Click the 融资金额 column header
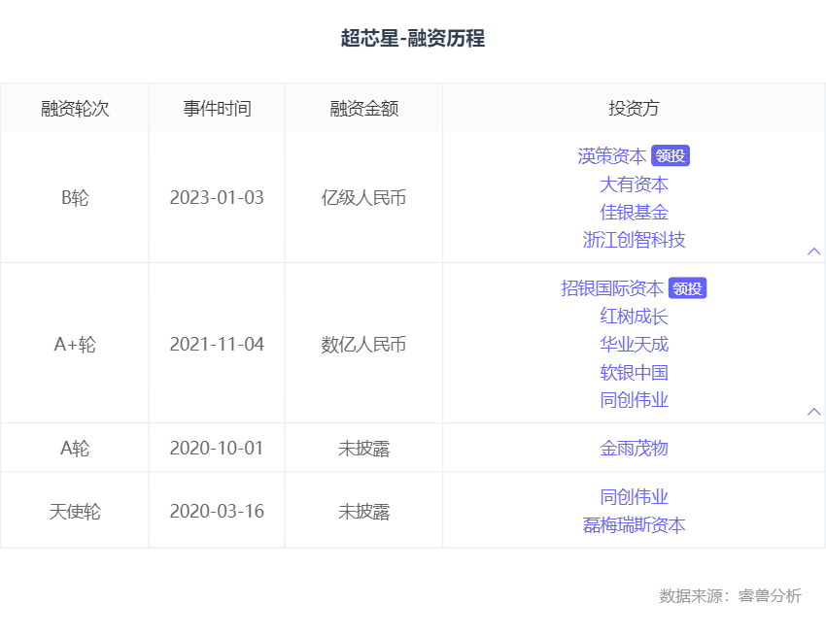Screen dimensions: 826x637 (x=364, y=108)
